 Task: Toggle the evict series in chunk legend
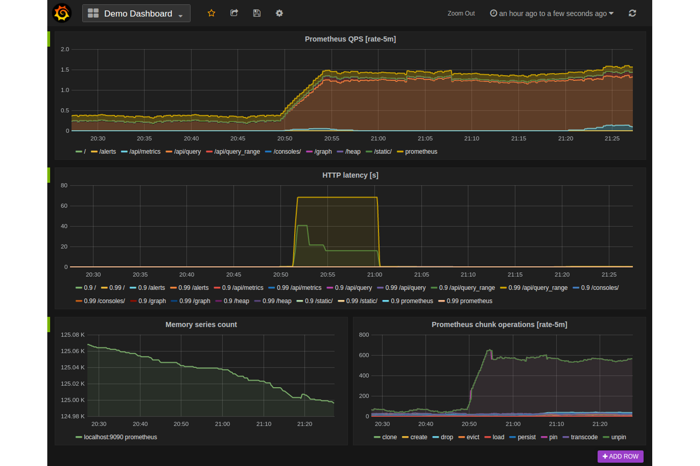(473, 437)
